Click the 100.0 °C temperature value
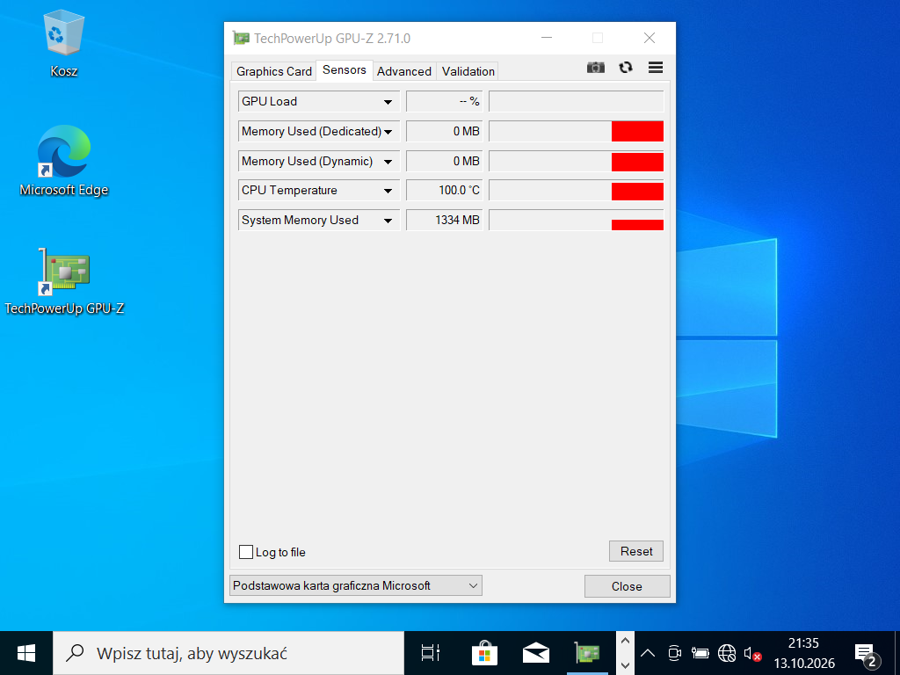This screenshot has width=900, height=675. tap(445, 191)
